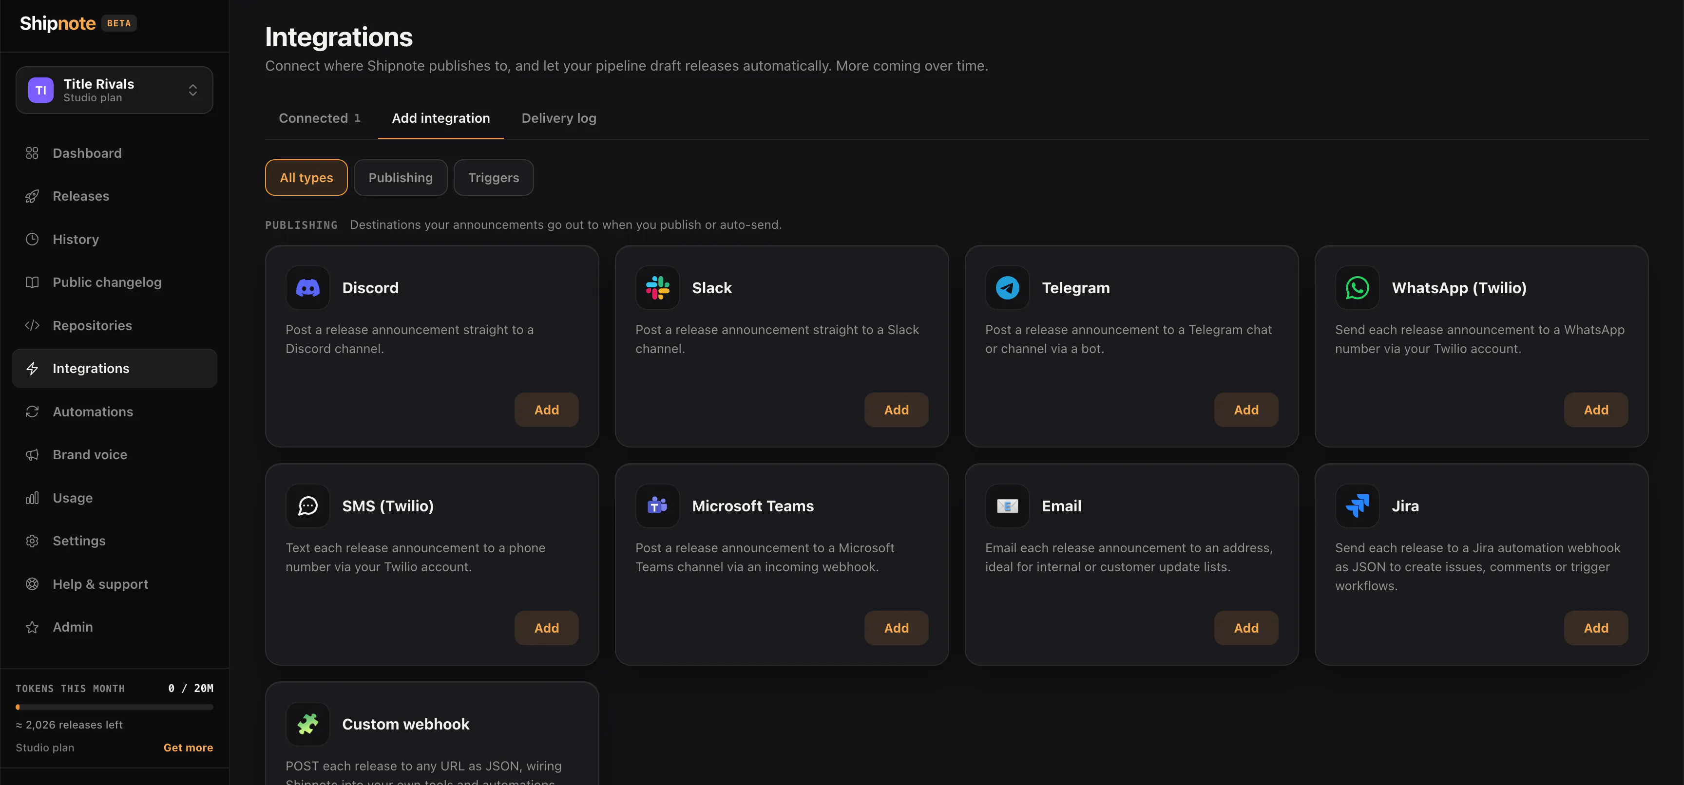Add the Microsoft Teams integration
The height and width of the screenshot is (785, 1684).
(x=896, y=628)
